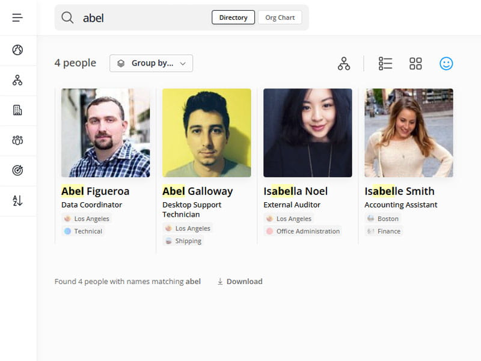Toggle the smiley photo card view
481x361 pixels.
click(446, 63)
